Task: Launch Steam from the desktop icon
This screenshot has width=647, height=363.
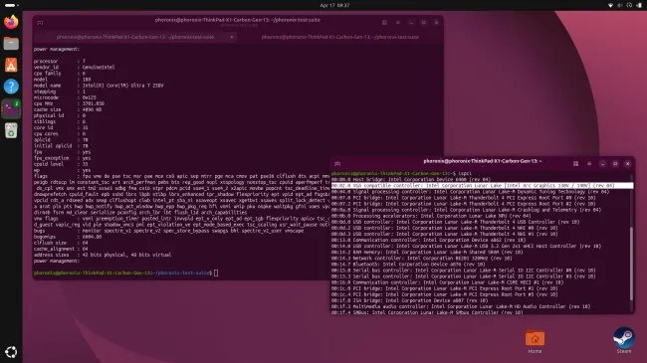Action: tap(623, 341)
